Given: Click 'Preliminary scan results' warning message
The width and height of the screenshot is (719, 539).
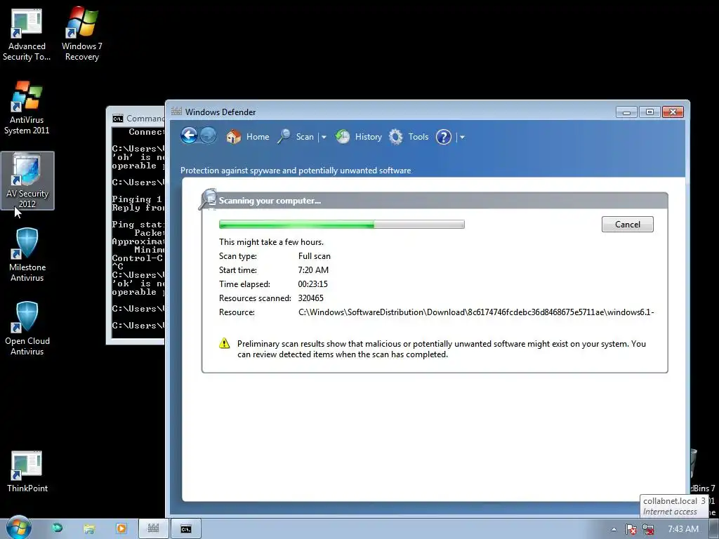Looking at the screenshot, I should click(441, 349).
